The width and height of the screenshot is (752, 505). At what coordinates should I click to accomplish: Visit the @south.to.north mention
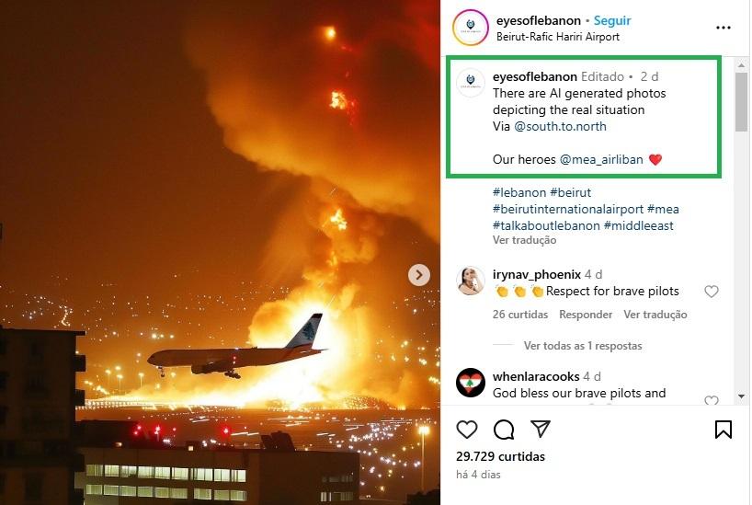coord(560,127)
